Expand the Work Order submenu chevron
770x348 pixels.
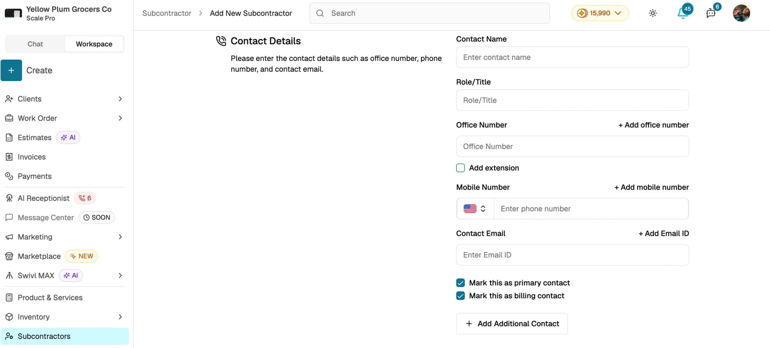[x=120, y=118]
